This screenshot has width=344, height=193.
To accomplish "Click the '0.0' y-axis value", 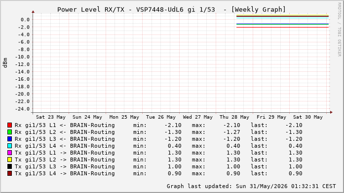I will pos(25,20).
